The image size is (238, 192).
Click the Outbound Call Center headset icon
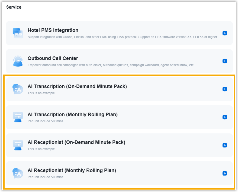pyautogui.click(x=18, y=61)
